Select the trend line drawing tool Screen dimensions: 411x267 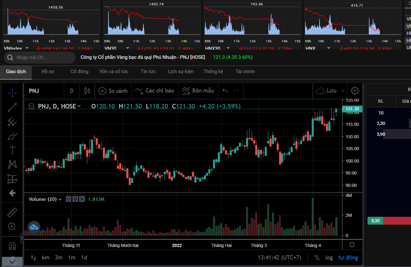(x=12, y=107)
